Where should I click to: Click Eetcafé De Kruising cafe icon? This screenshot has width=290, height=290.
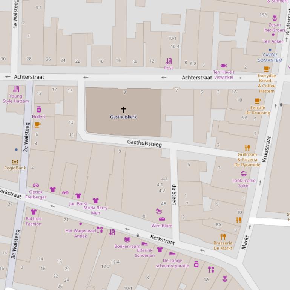pos(258,101)
